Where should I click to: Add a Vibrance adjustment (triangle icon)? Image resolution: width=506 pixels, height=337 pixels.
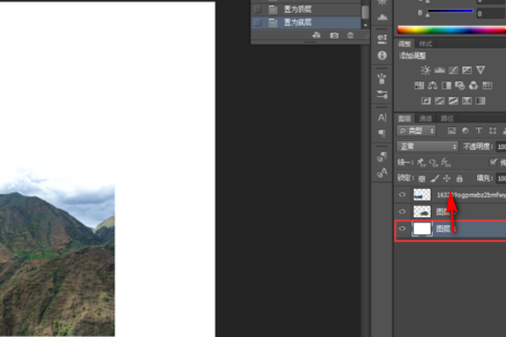point(481,70)
